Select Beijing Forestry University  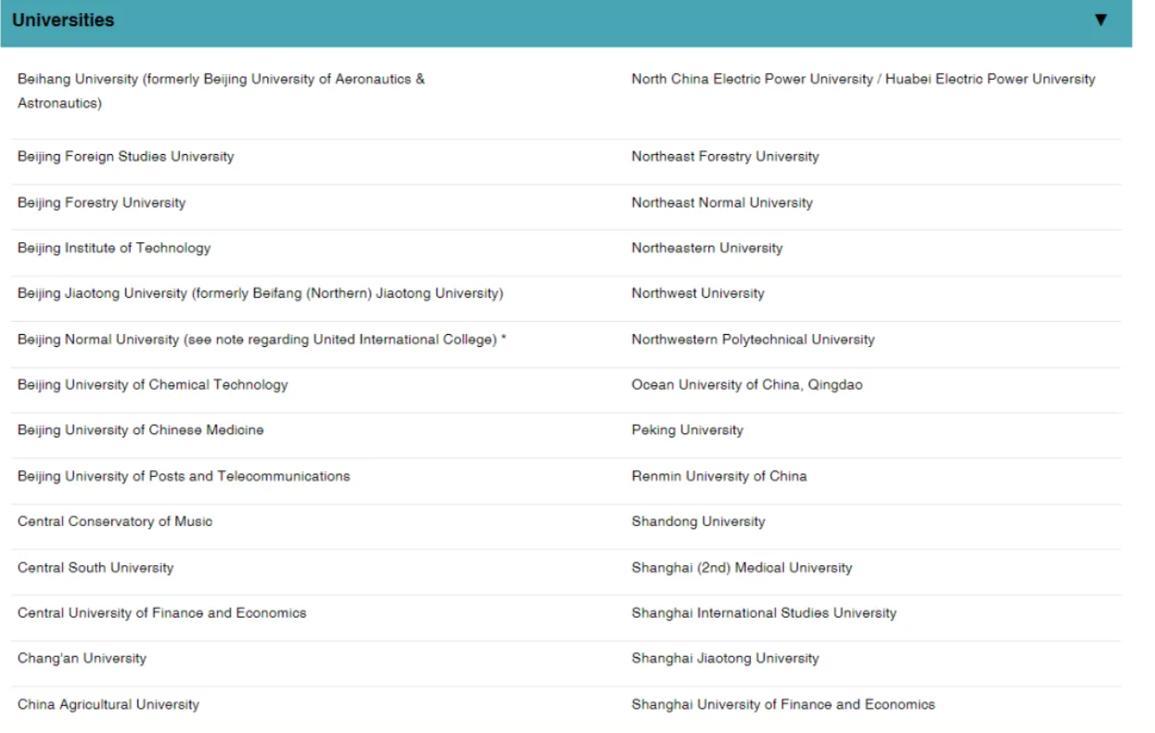[x=101, y=203]
